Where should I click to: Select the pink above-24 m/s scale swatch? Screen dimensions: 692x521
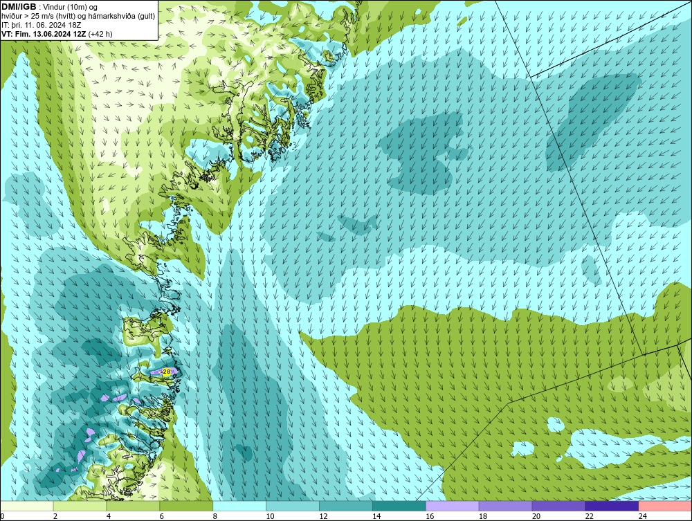[665, 506]
